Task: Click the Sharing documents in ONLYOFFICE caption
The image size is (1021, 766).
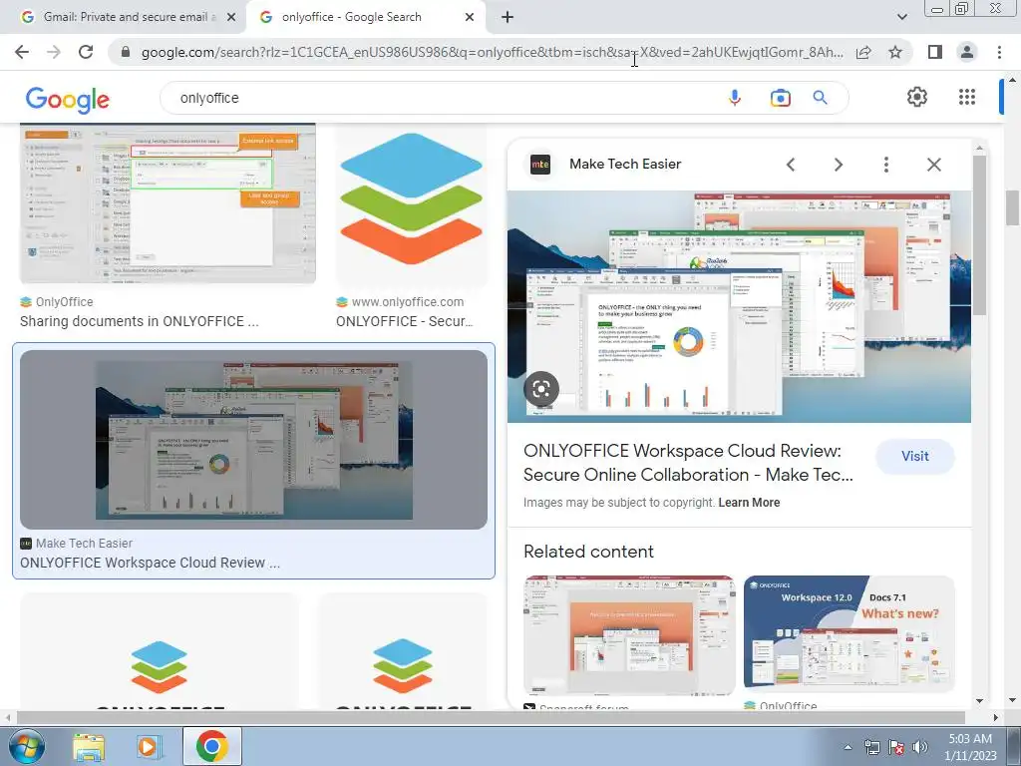Action: pyautogui.click(x=139, y=322)
